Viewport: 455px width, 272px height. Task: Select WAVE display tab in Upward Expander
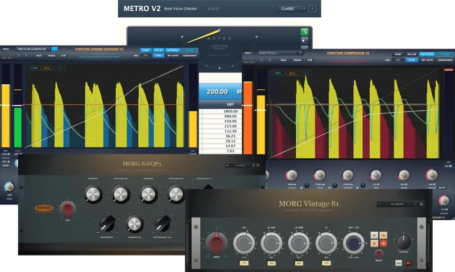pyautogui.click(x=47, y=68)
